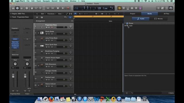
Task: Expand the Fifth Dimension track stack
Action: tap(39, 66)
